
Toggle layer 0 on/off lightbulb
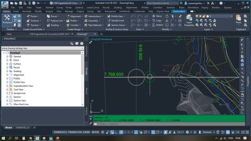point(197,16)
